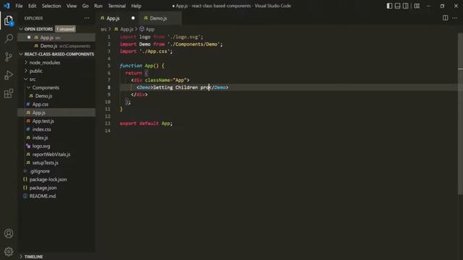Open the Selection menu
This screenshot has width=463, height=260.
[x=51, y=6]
